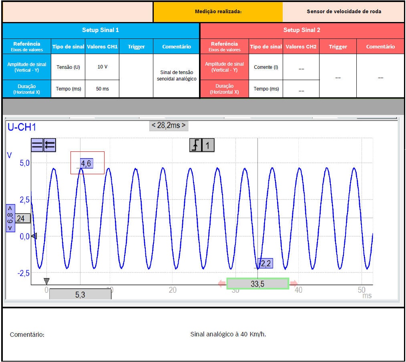
Task: Click the 50 ms duration cell
Action: tap(102, 88)
